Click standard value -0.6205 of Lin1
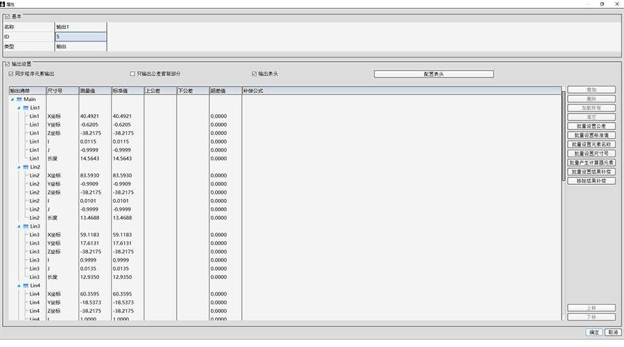 [122, 125]
